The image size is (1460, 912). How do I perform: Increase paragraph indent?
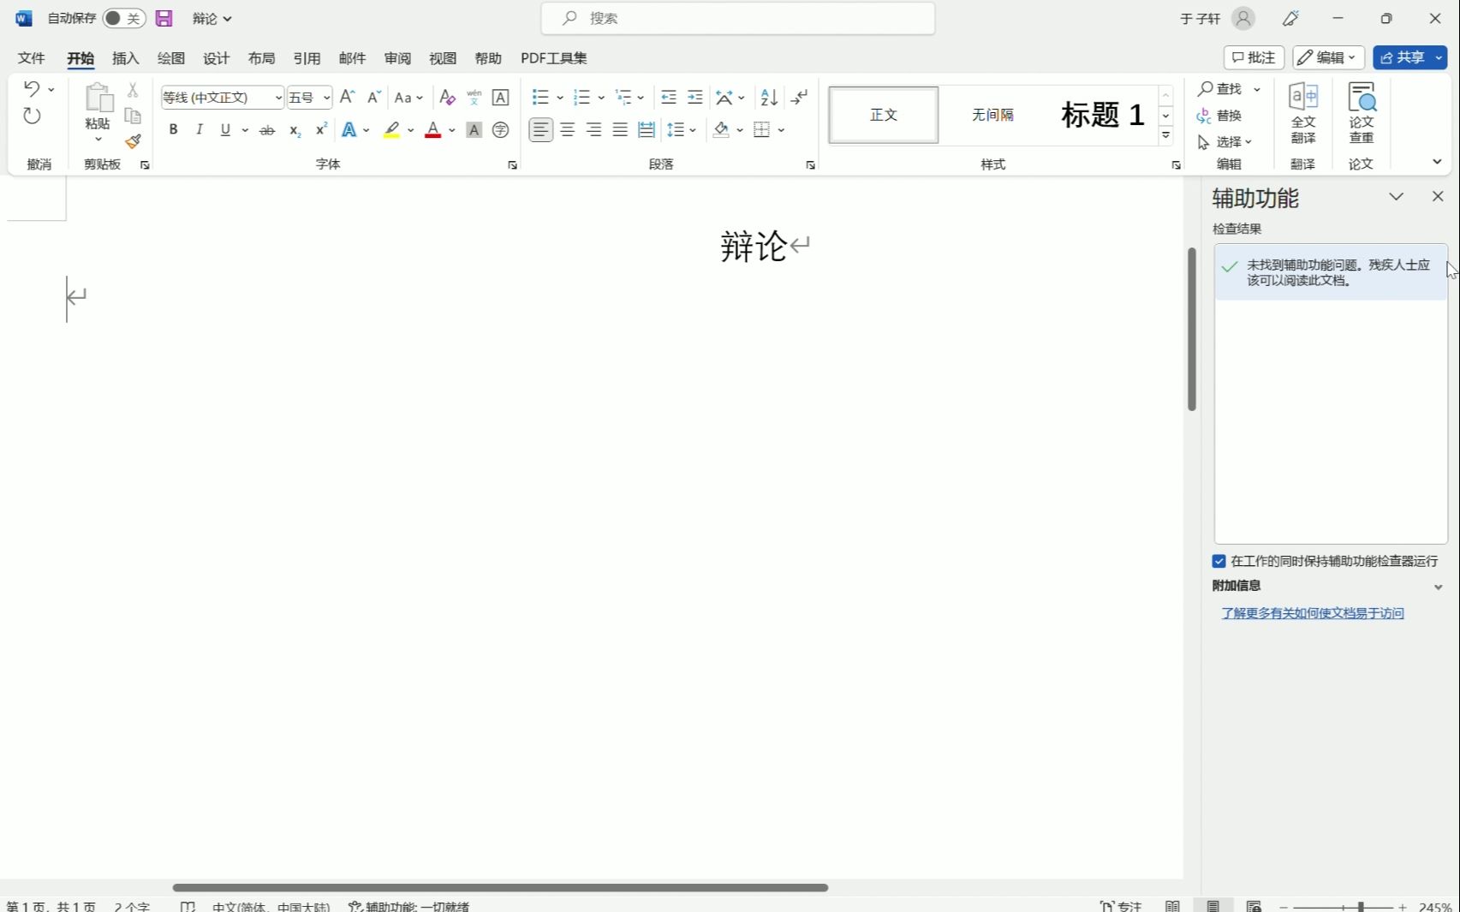(695, 97)
